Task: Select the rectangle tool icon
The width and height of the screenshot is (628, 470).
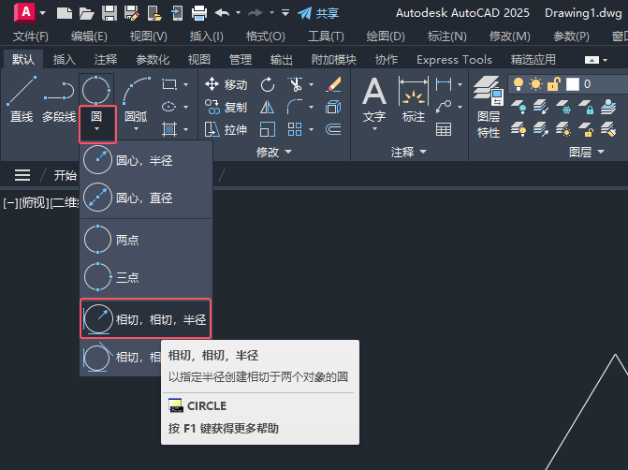Action: pos(169,84)
